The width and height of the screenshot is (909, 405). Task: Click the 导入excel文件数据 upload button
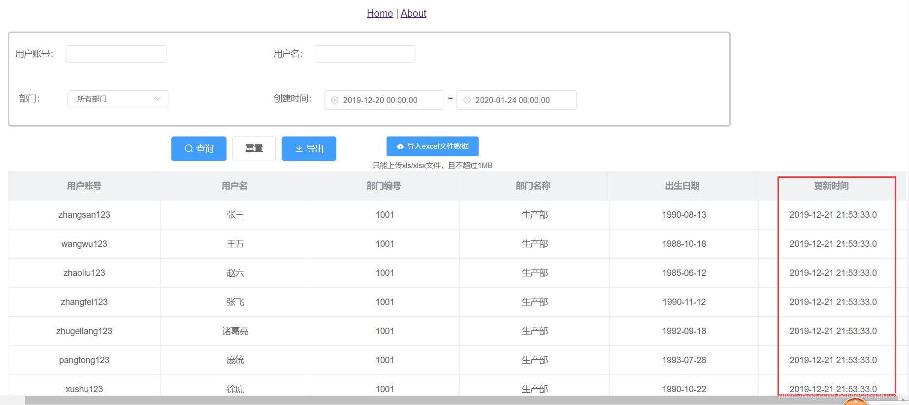[x=432, y=146]
